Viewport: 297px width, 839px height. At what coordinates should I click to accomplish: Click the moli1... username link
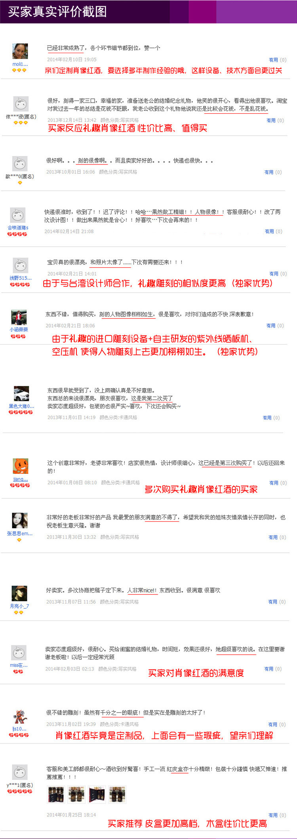pyautogui.click(x=20, y=64)
